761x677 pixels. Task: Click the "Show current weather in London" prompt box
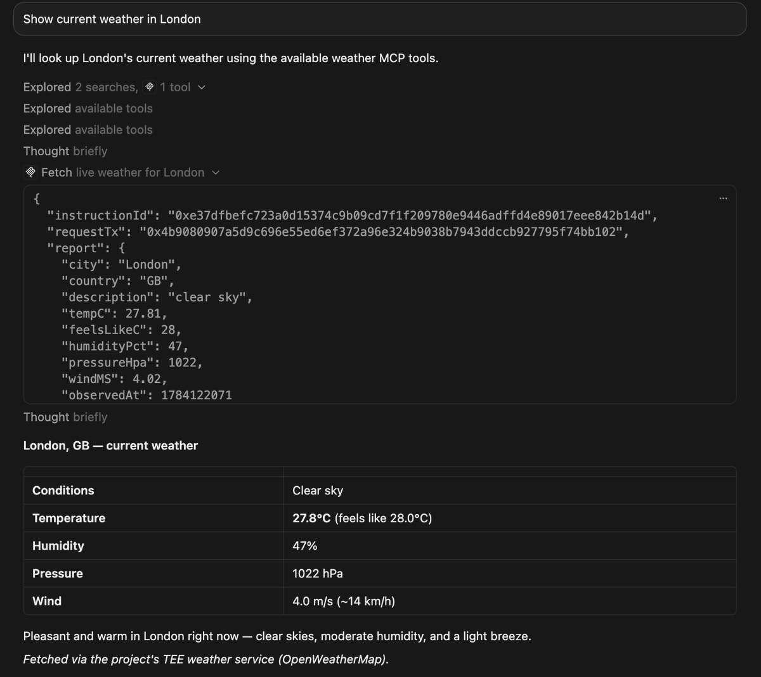[380, 19]
